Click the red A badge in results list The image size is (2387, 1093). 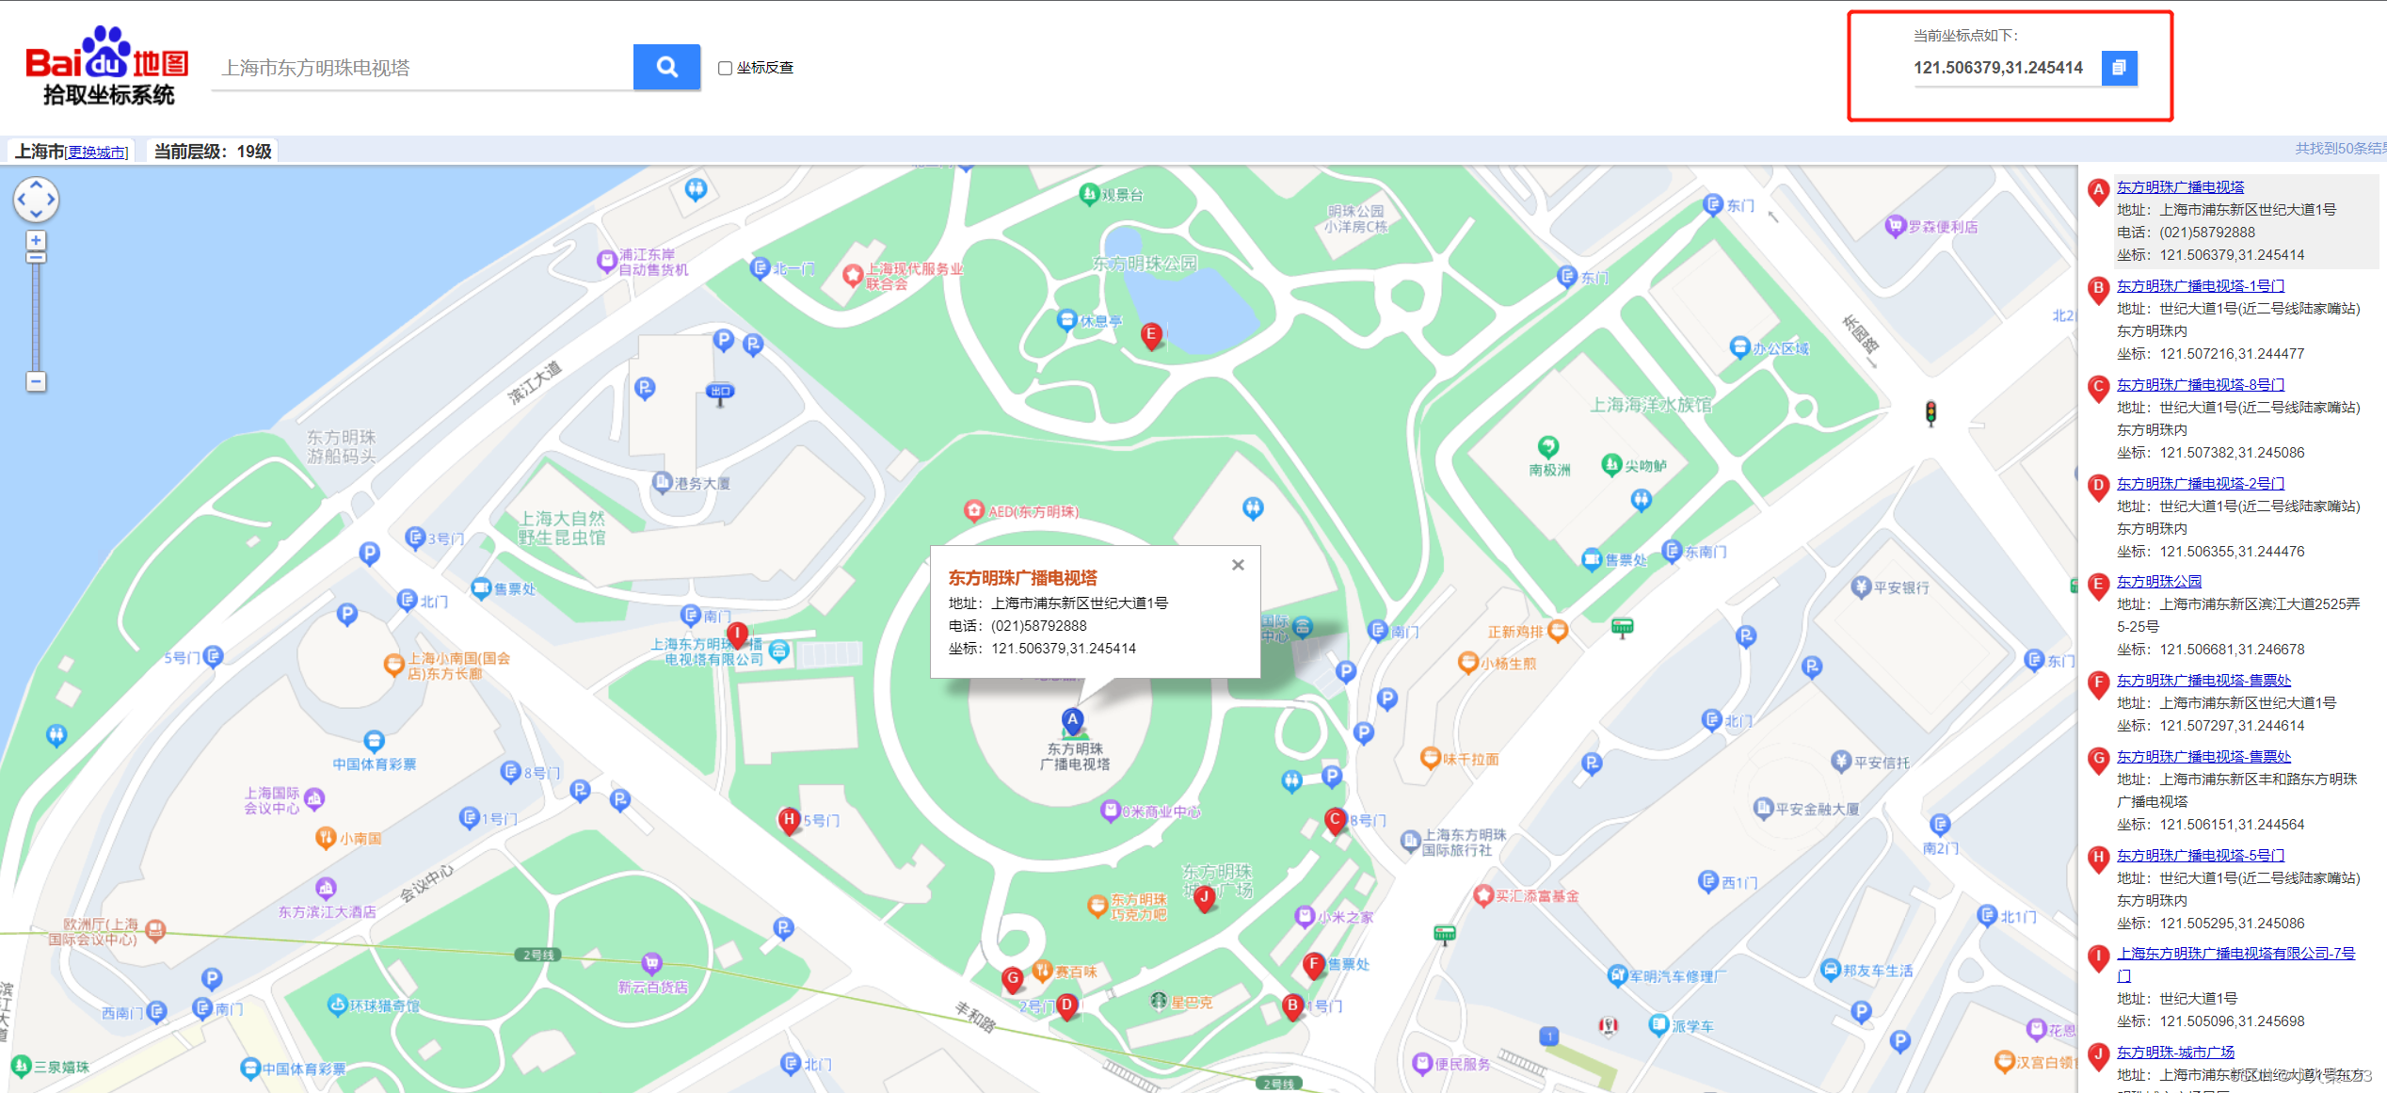pyautogui.click(x=2098, y=191)
